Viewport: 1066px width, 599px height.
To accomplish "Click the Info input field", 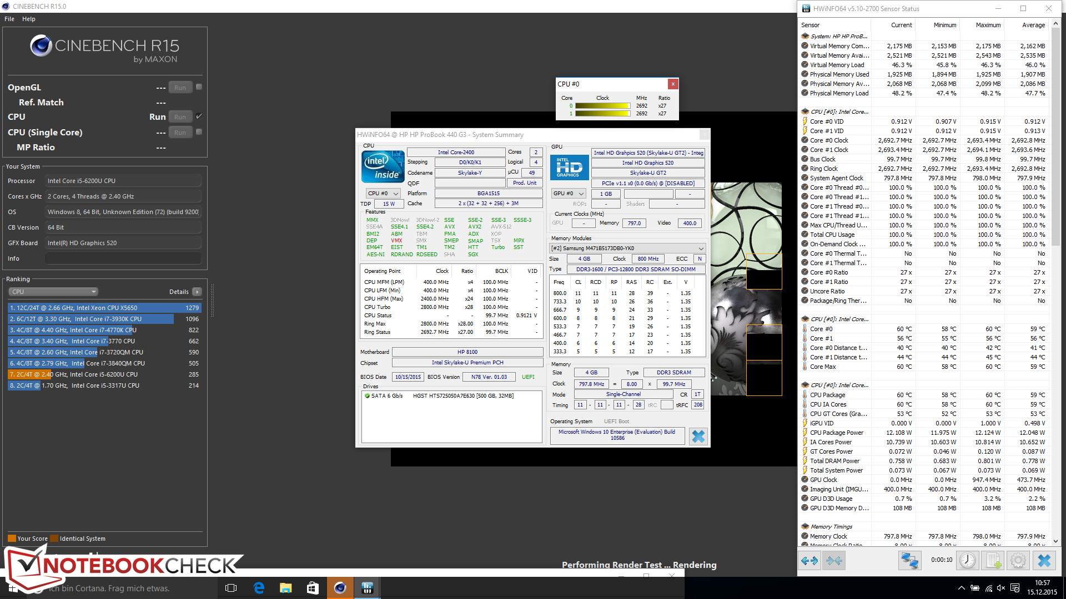I will [x=123, y=258].
